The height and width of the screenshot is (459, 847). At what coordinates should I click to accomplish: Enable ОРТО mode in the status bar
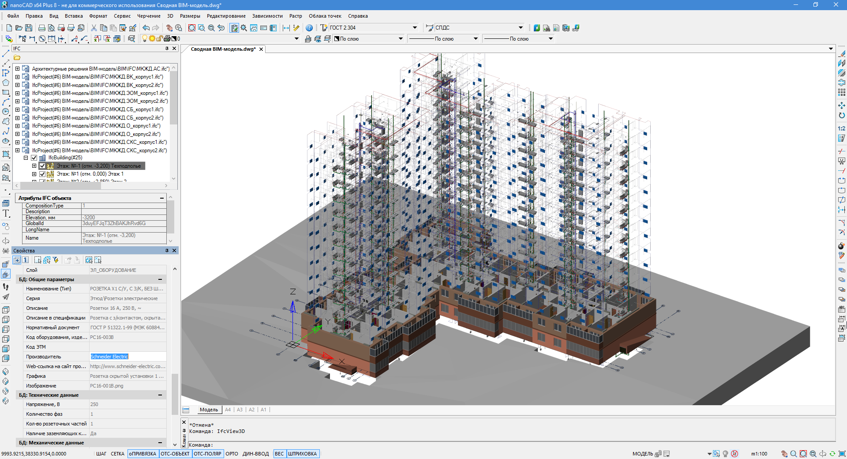coord(232,454)
